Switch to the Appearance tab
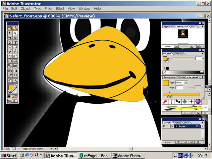This screenshot has width=212, height=159. tap(169, 26)
